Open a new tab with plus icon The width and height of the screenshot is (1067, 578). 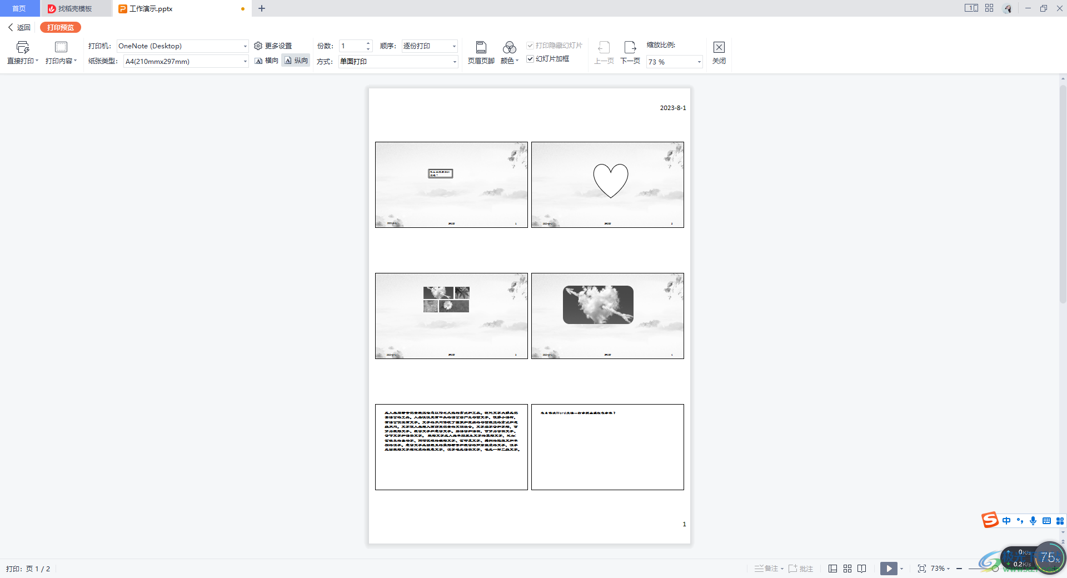(x=262, y=8)
